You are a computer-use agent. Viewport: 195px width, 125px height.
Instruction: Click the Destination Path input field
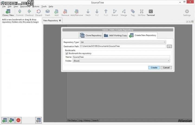pos(123,46)
